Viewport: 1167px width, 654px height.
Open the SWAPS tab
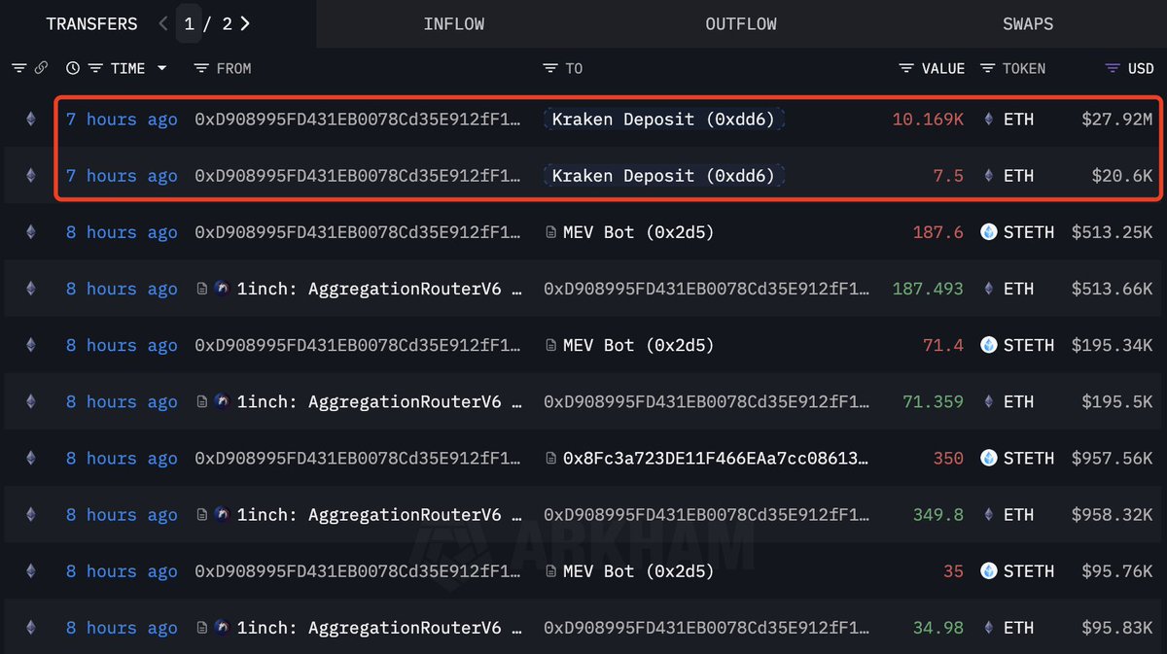[x=1028, y=23]
